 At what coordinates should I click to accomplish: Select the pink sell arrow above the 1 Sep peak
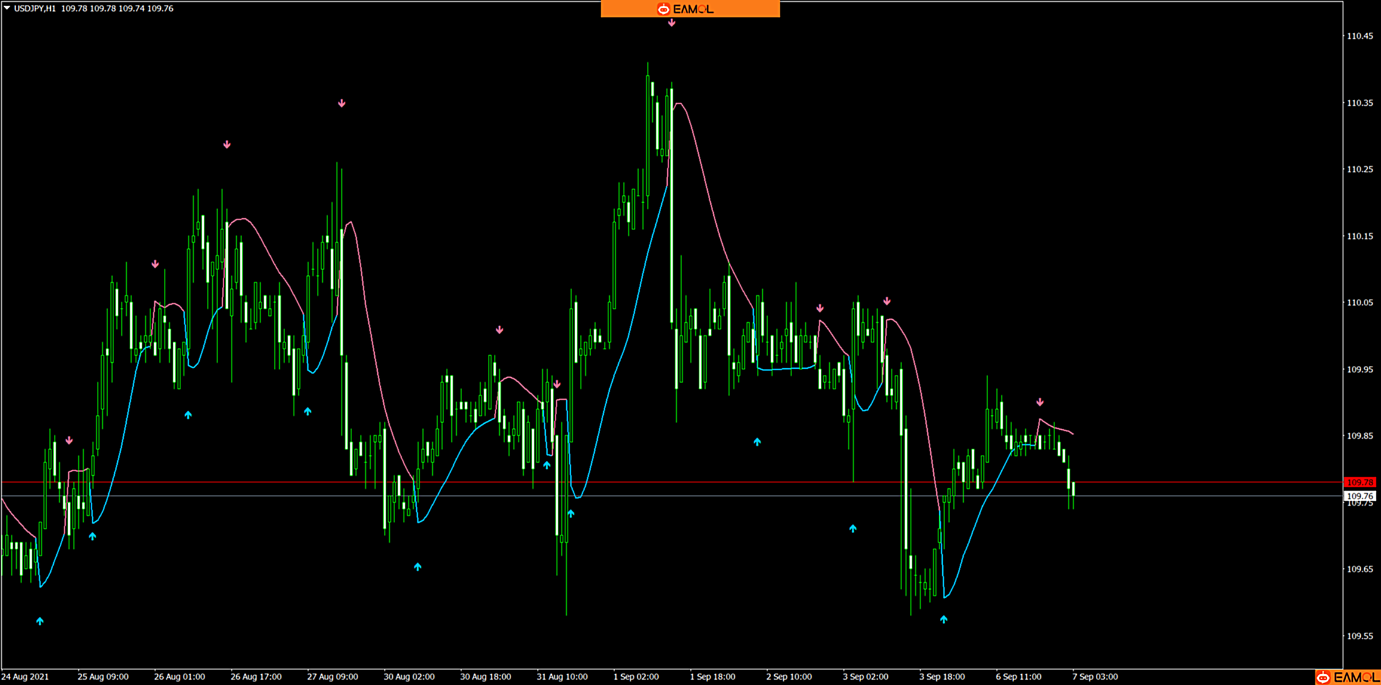(x=671, y=23)
